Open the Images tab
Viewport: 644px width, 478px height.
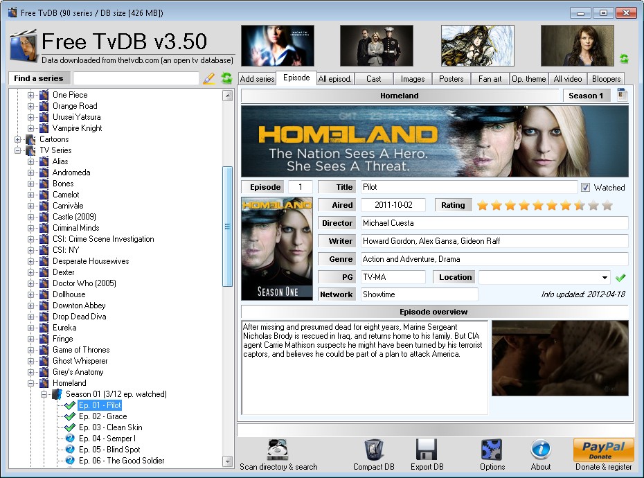pos(412,78)
